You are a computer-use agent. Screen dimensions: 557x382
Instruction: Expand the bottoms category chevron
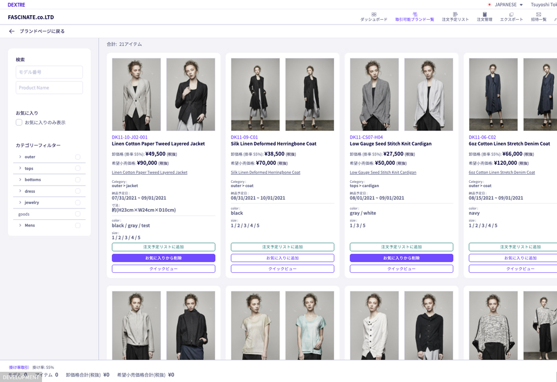20,180
